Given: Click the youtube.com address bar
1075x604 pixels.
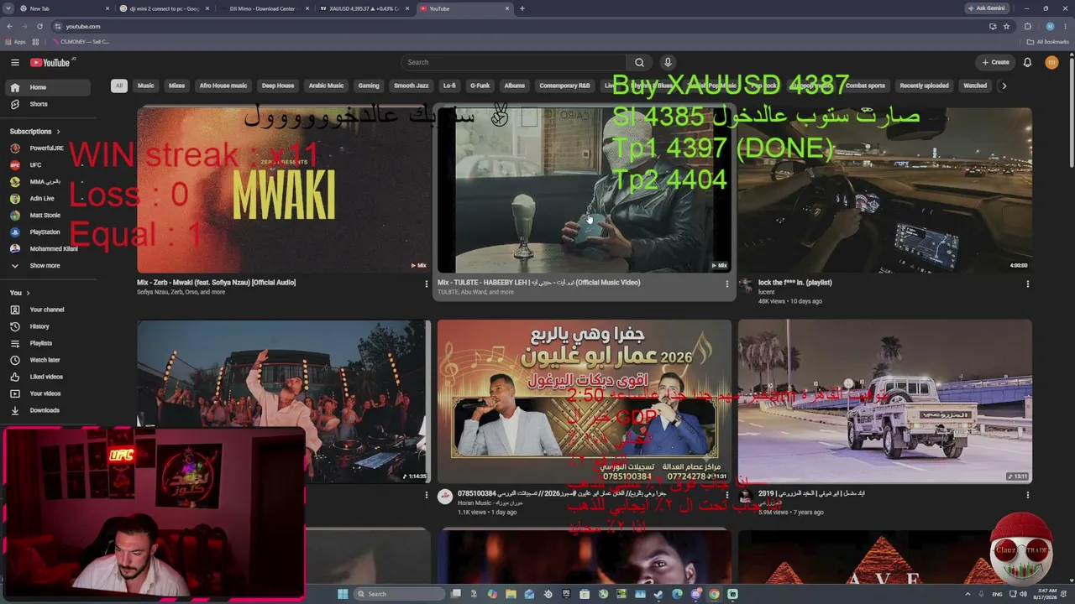Looking at the screenshot, I should [x=521, y=26].
